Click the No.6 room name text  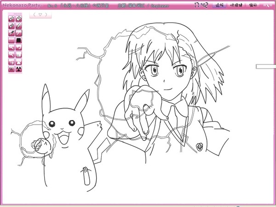78,6
